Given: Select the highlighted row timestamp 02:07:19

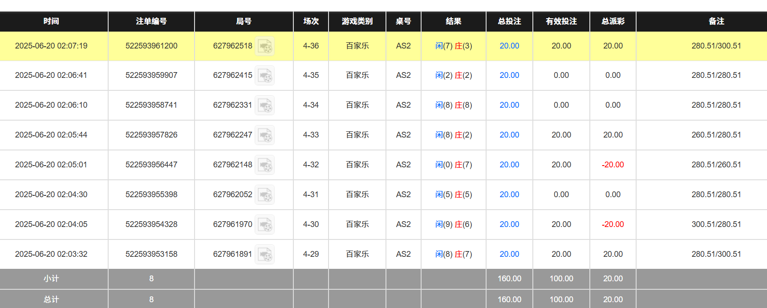Looking at the screenshot, I should pyautogui.click(x=51, y=46).
